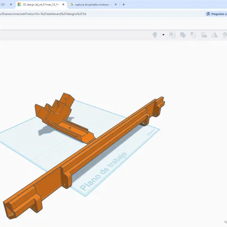Select the long orange rail model

pyautogui.click(x=85, y=156)
